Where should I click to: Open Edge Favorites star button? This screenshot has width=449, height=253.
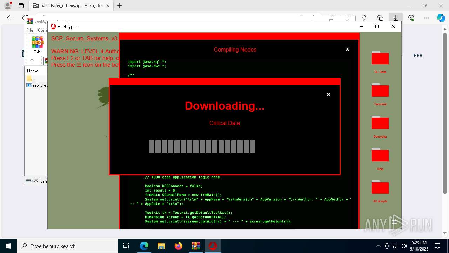pyautogui.click(x=365, y=18)
